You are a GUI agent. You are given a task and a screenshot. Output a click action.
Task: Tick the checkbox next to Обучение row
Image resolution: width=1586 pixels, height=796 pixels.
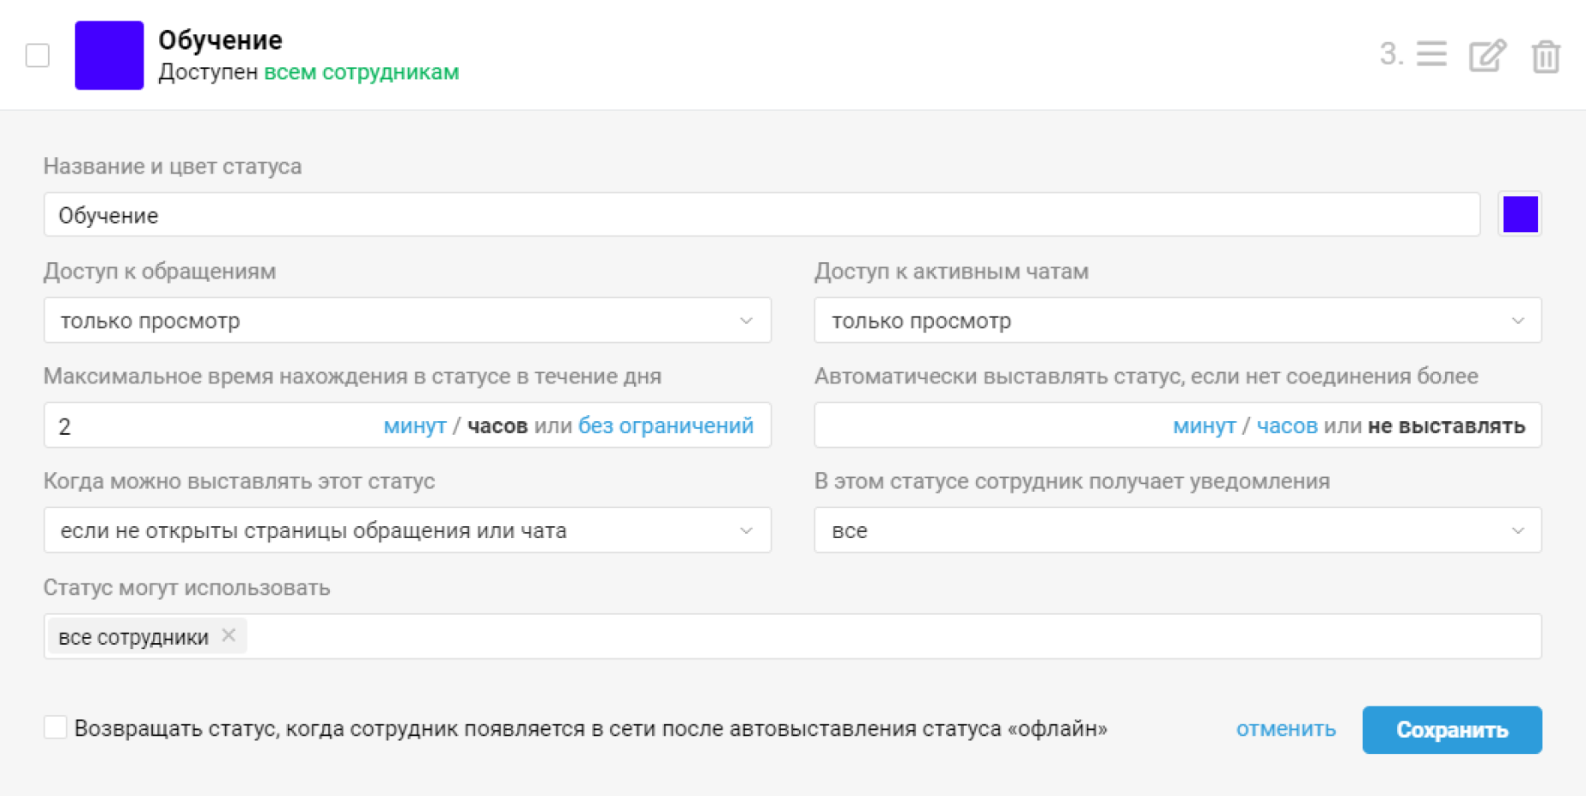click(x=38, y=55)
